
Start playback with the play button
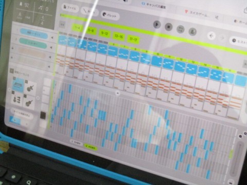point(156,25)
